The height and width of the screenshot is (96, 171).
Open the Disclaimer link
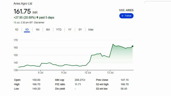[39, 22]
